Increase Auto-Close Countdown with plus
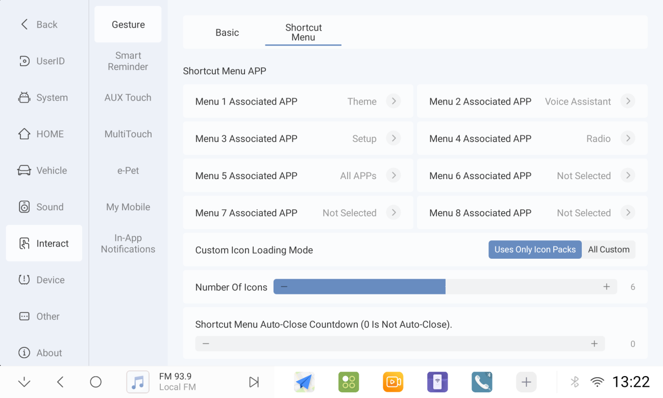The image size is (663, 398). click(594, 344)
